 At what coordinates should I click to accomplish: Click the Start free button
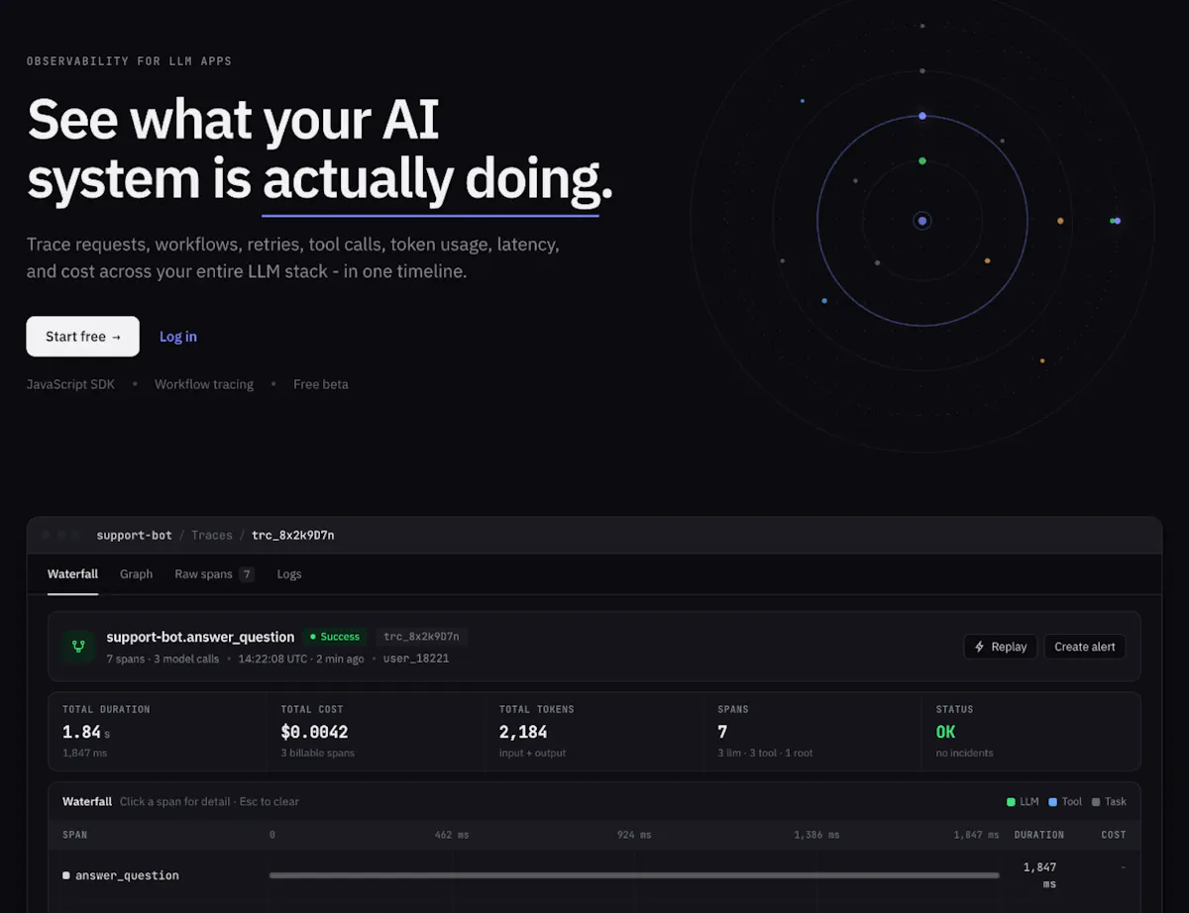83,337
